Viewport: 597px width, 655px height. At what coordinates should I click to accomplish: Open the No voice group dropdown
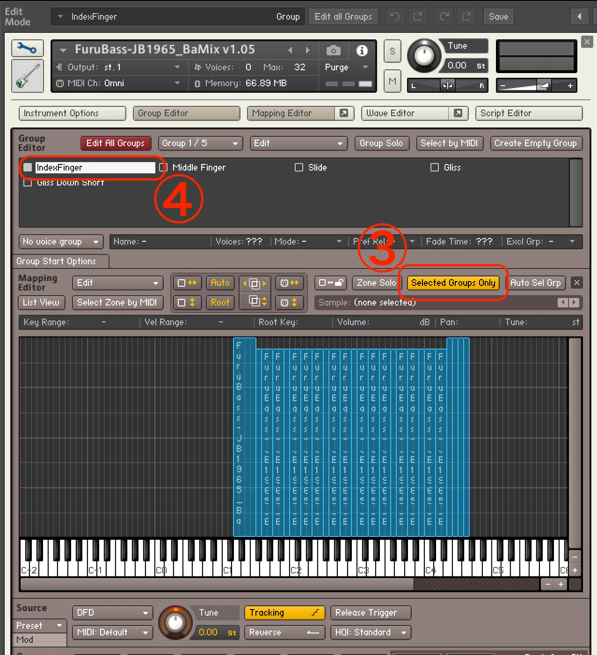click(x=61, y=242)
